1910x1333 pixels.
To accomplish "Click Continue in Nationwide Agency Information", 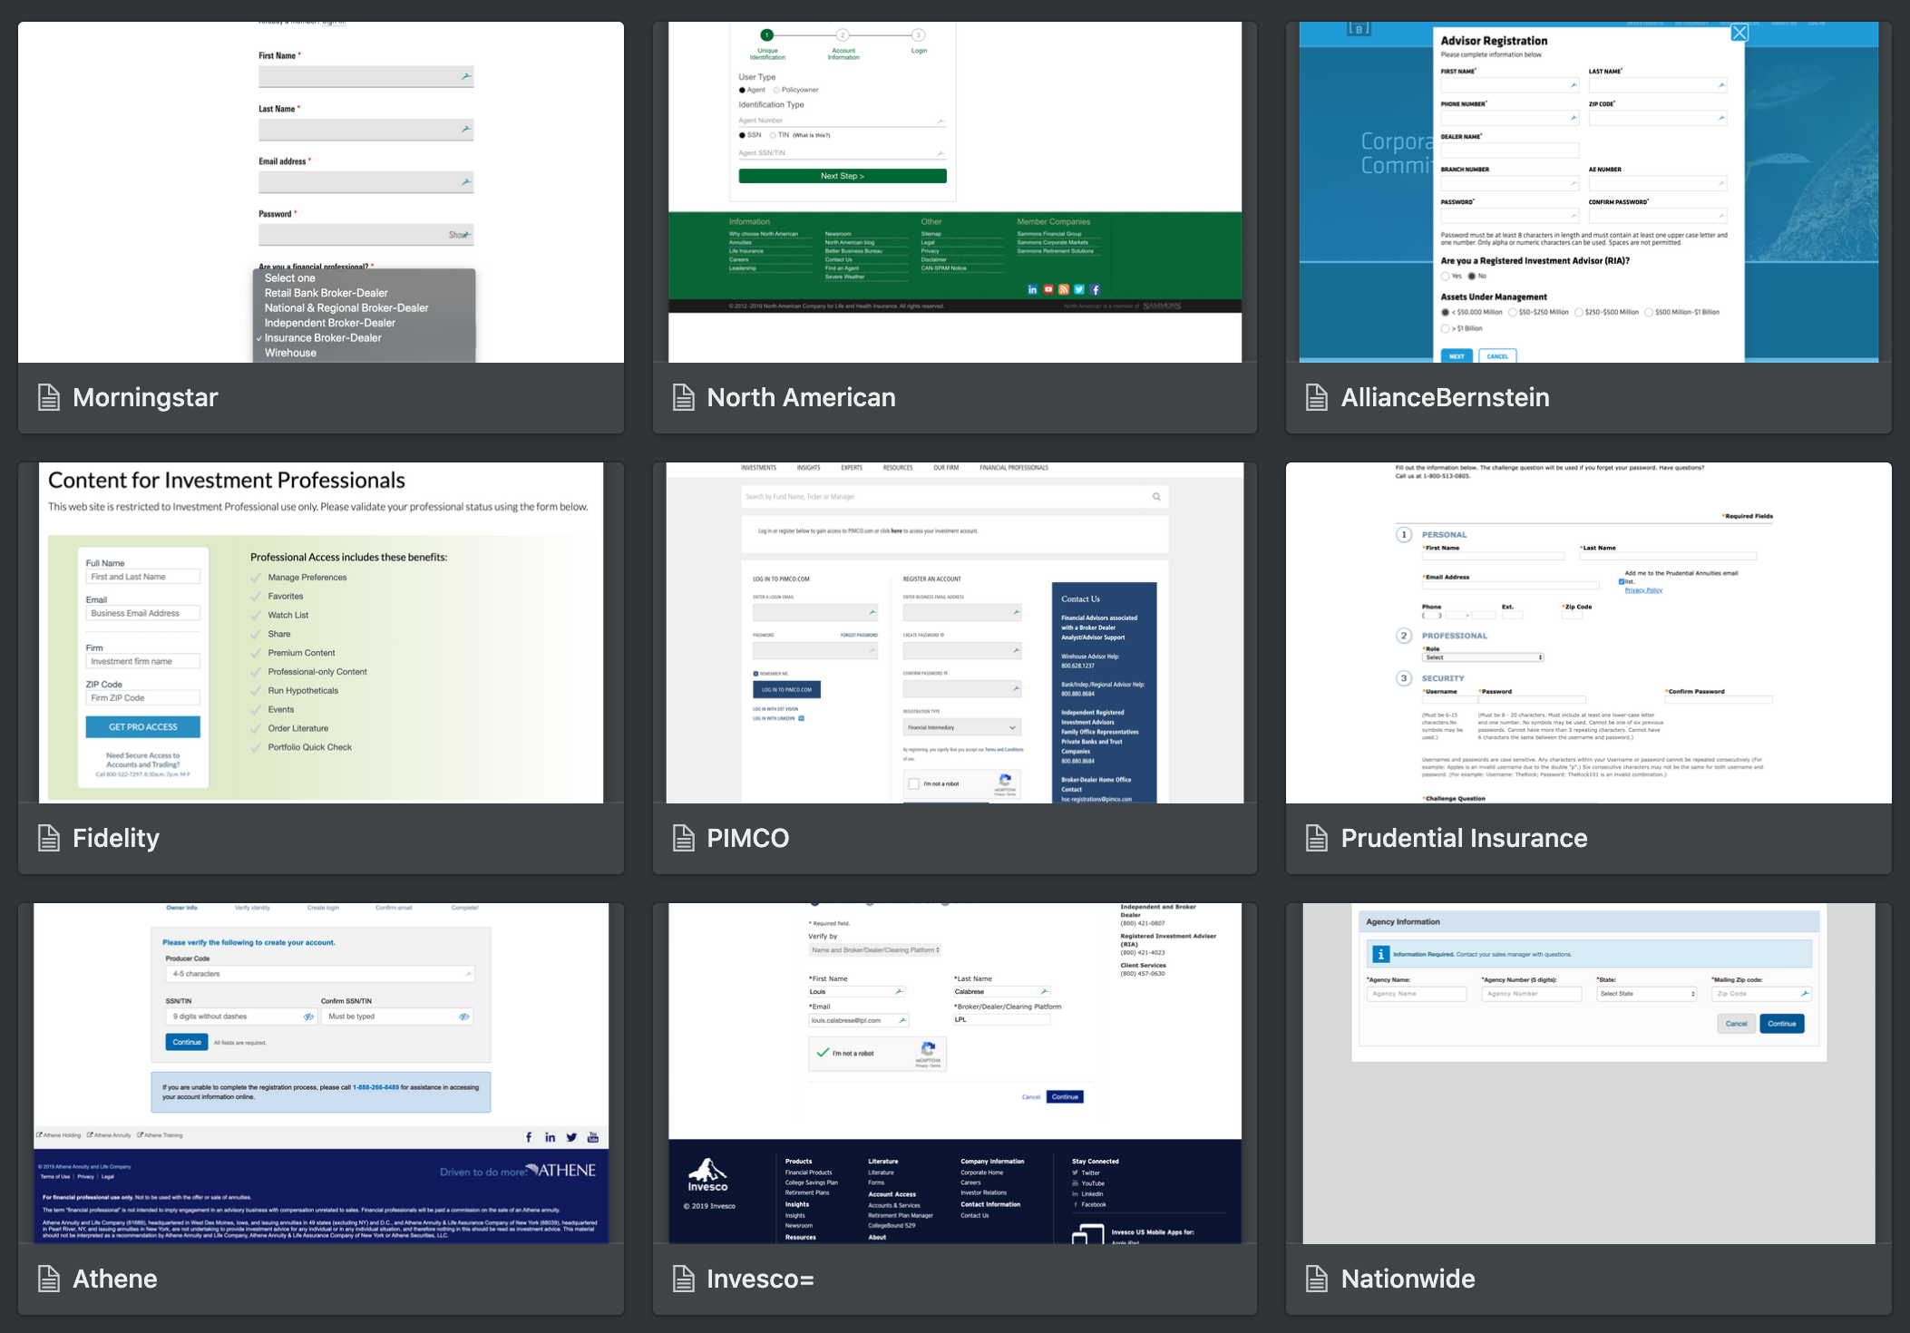I will 1782,1024.
